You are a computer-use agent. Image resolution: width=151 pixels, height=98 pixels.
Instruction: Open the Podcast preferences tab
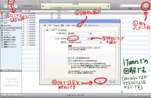pos(57,25)
